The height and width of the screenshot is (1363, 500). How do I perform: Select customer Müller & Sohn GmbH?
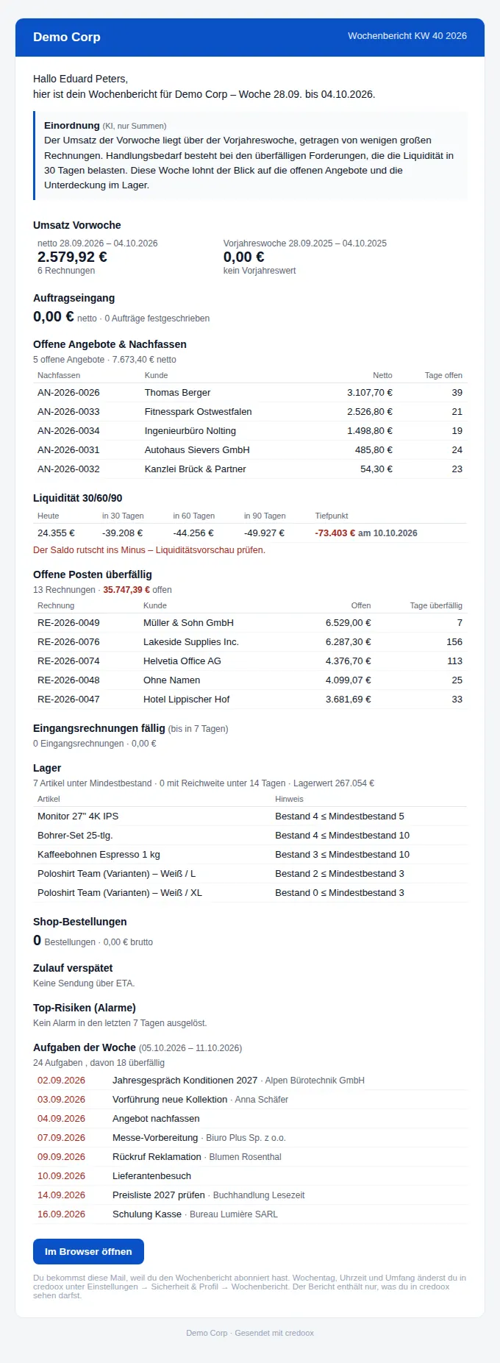coord(188,622)
